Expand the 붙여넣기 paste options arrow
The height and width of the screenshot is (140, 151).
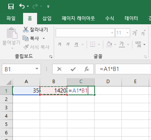pos(12,48)
